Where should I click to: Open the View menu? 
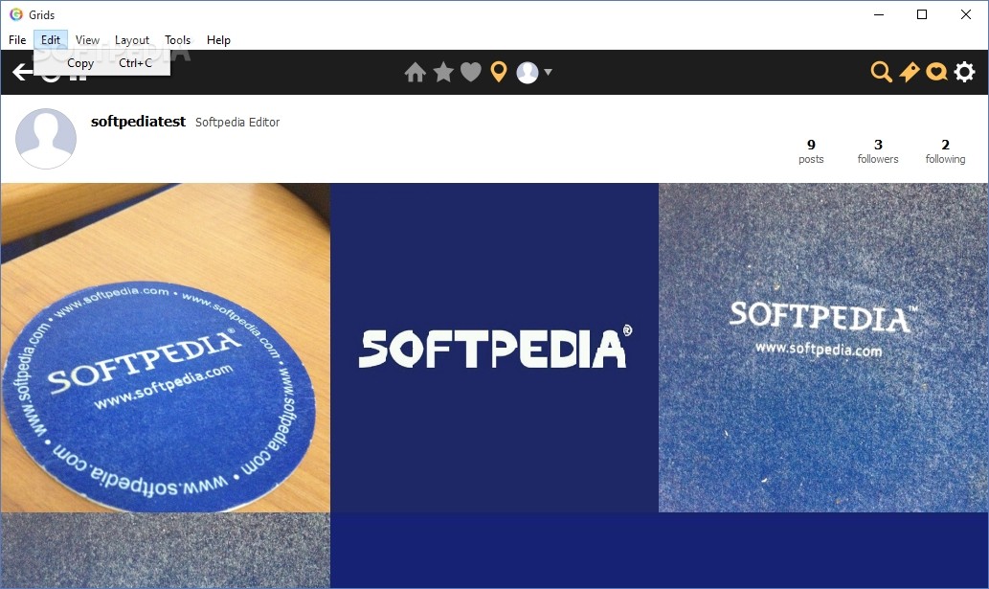tap(88, 39)
